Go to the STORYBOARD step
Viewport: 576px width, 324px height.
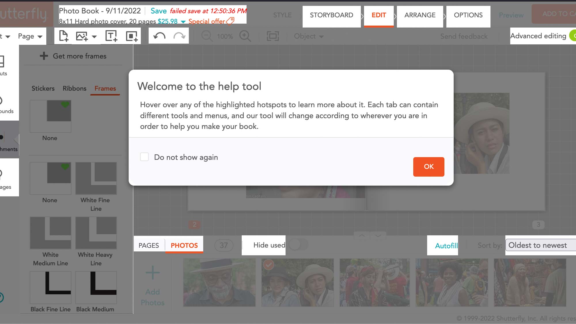[x=331, y=15]
